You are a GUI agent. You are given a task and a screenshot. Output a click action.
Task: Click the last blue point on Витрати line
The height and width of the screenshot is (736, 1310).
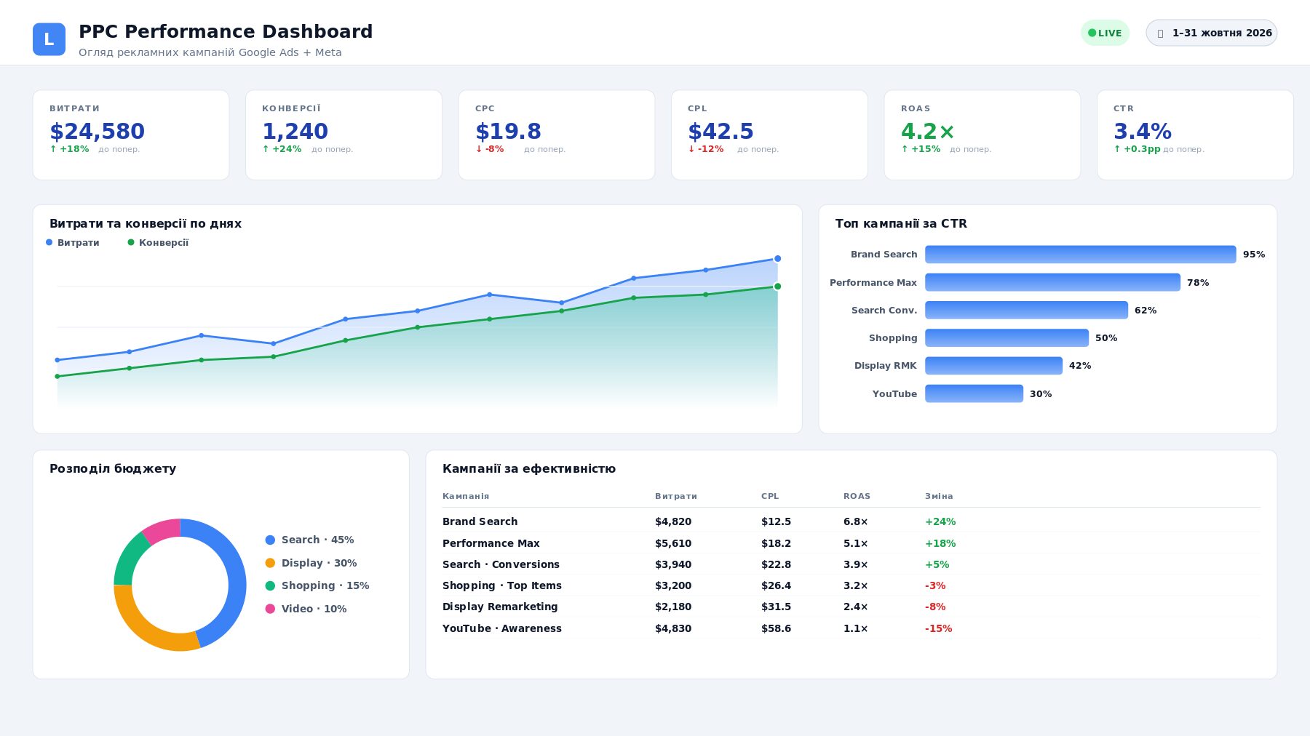pyautogui.click(x=777, y=259)
